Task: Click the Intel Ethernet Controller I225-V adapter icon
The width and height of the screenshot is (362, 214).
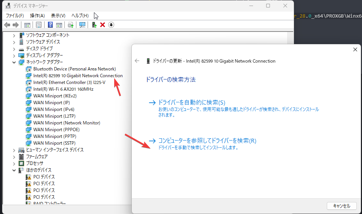Action: [28, 82]
